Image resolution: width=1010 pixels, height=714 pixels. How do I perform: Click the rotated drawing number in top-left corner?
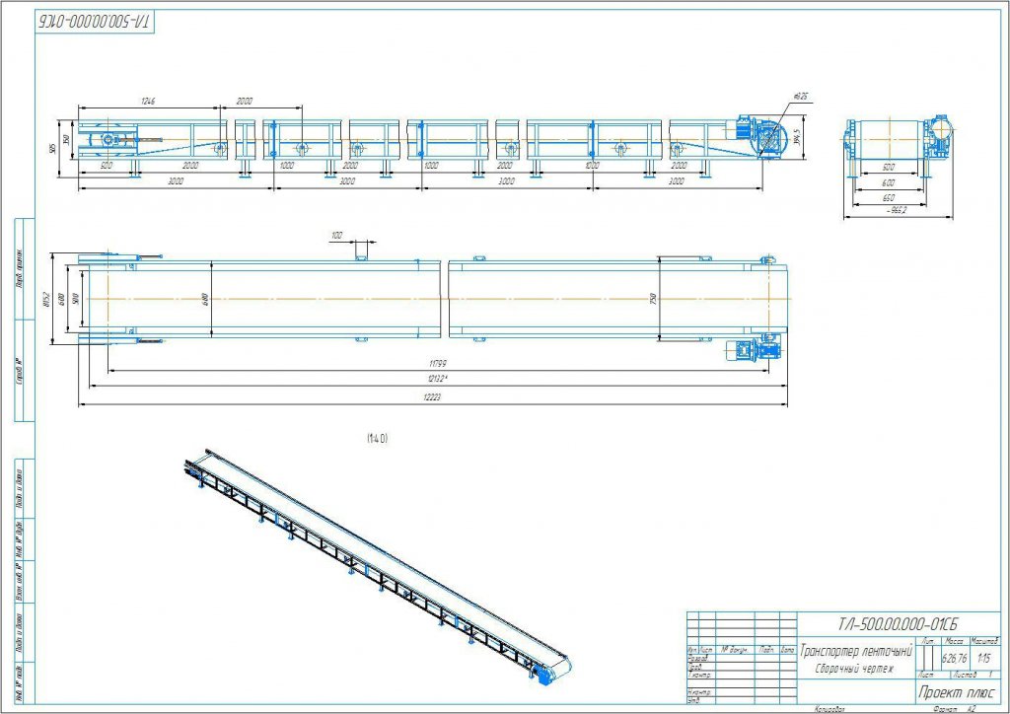point(96,21)
